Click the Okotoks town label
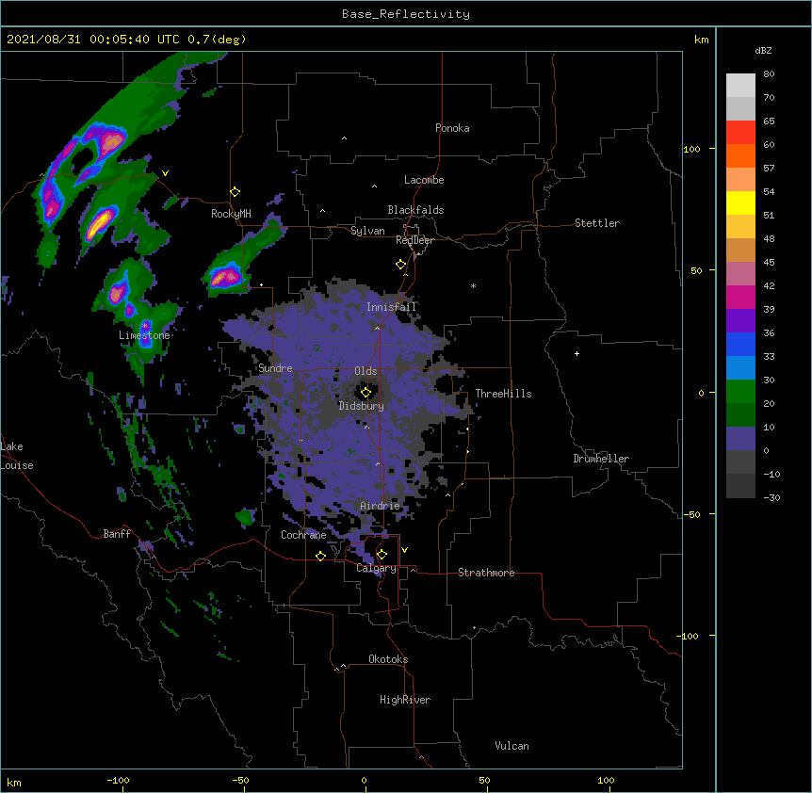812x793 pixels. [388, 659]
